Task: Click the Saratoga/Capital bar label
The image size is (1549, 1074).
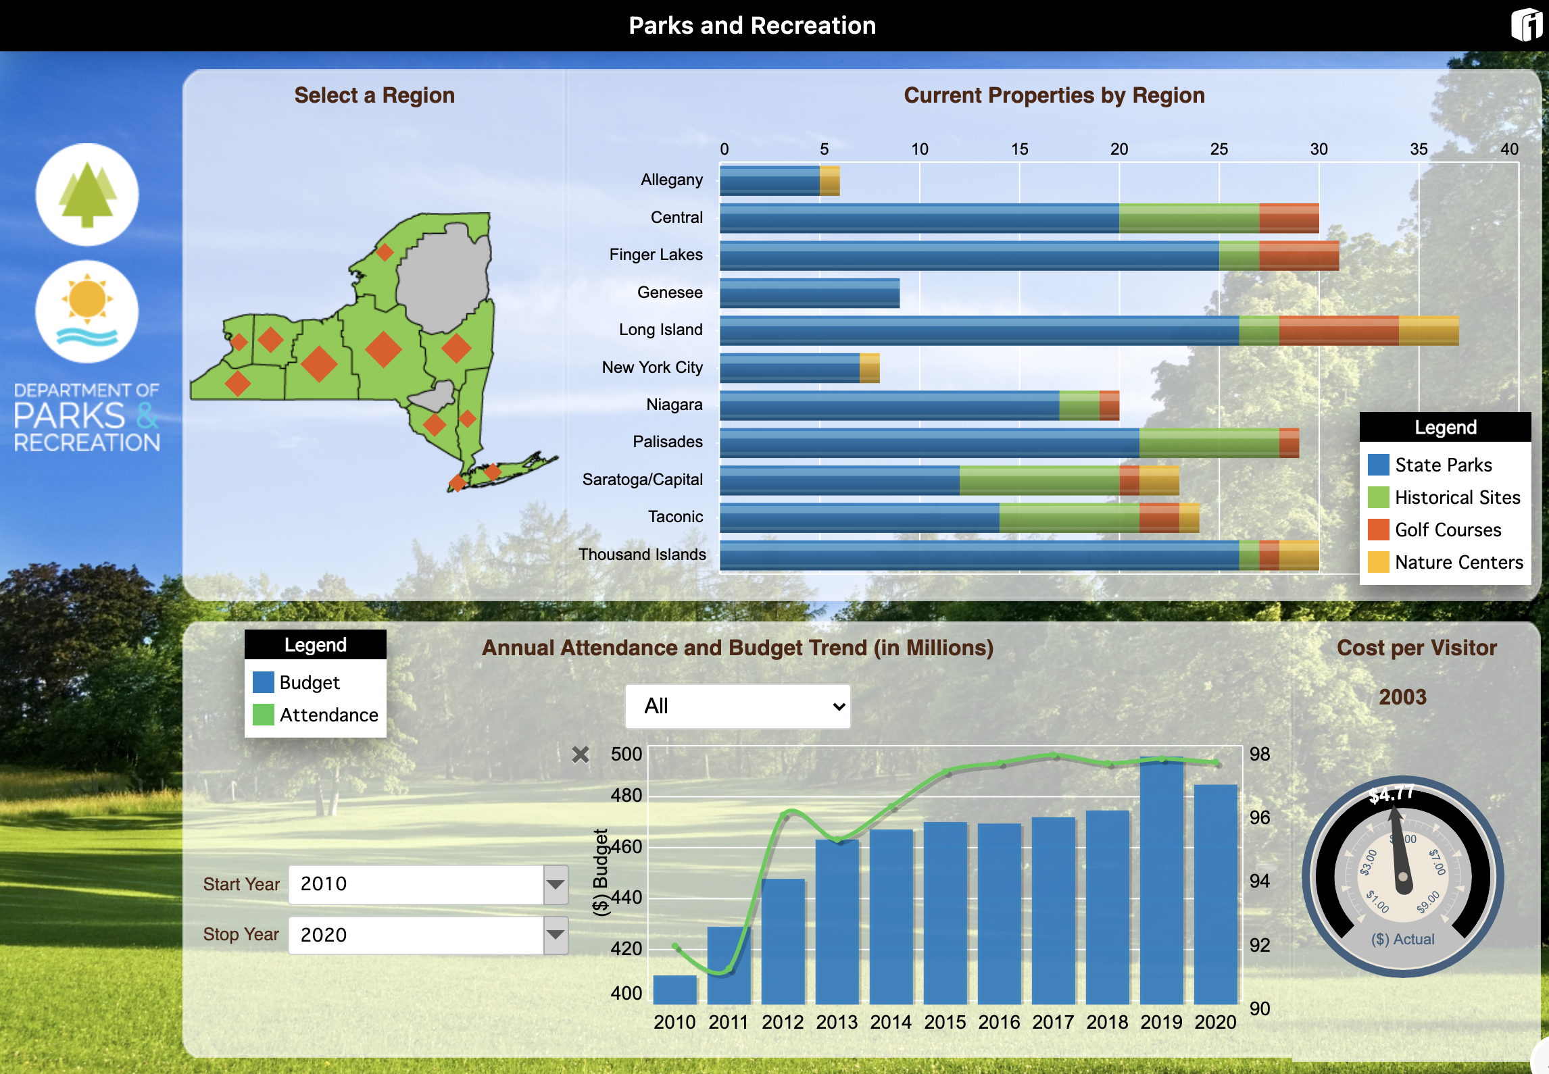Action: tap(642, 480)
